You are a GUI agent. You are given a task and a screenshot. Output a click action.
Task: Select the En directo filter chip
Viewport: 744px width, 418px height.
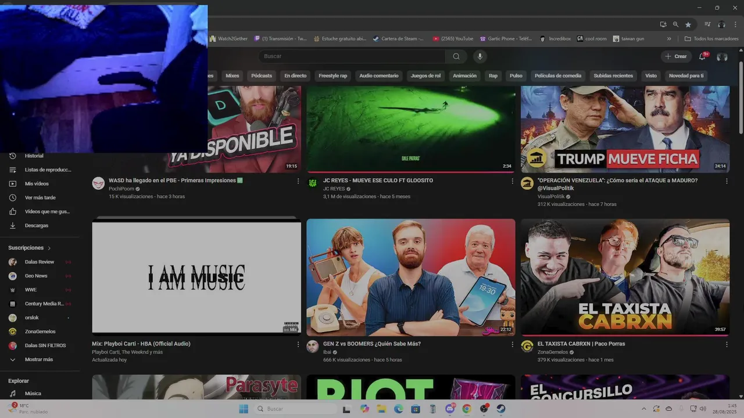point(295,76)
